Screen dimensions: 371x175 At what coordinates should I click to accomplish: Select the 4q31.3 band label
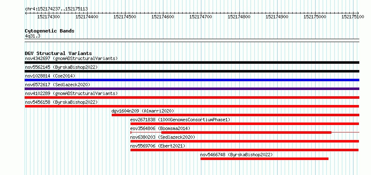click(33, 36)
